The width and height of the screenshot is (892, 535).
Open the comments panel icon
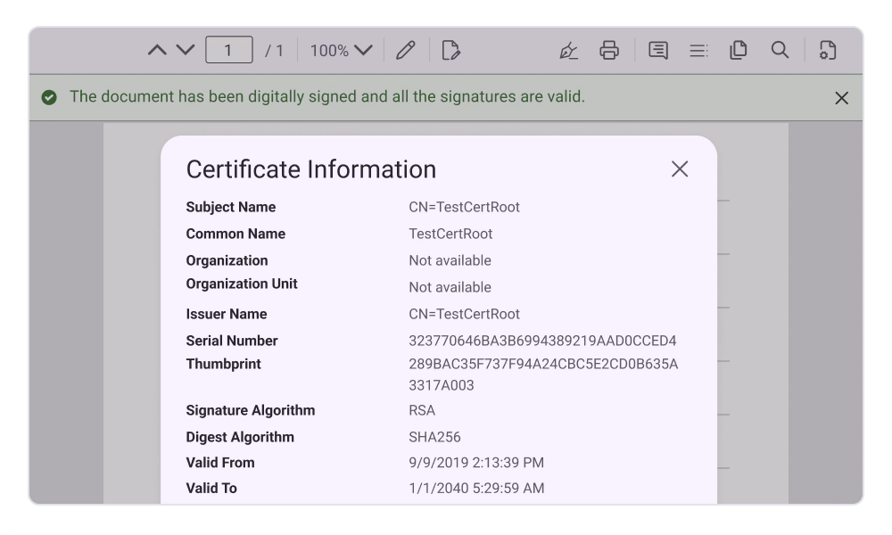(x=658, y=50)
